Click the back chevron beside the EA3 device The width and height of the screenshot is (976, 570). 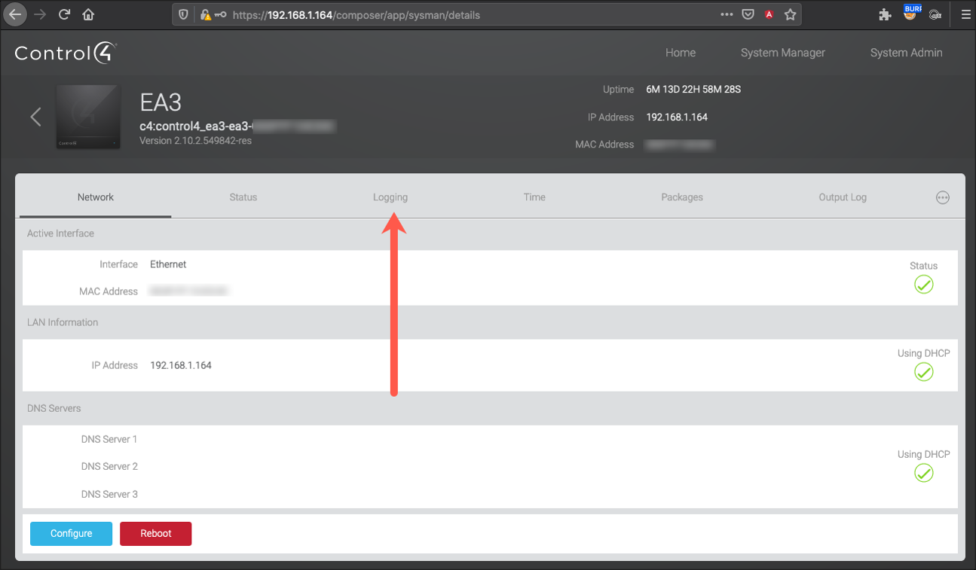pos(35,117)
